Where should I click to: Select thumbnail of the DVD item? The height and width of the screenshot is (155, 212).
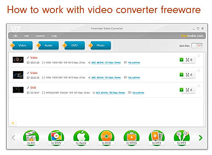tap(18, 90)
